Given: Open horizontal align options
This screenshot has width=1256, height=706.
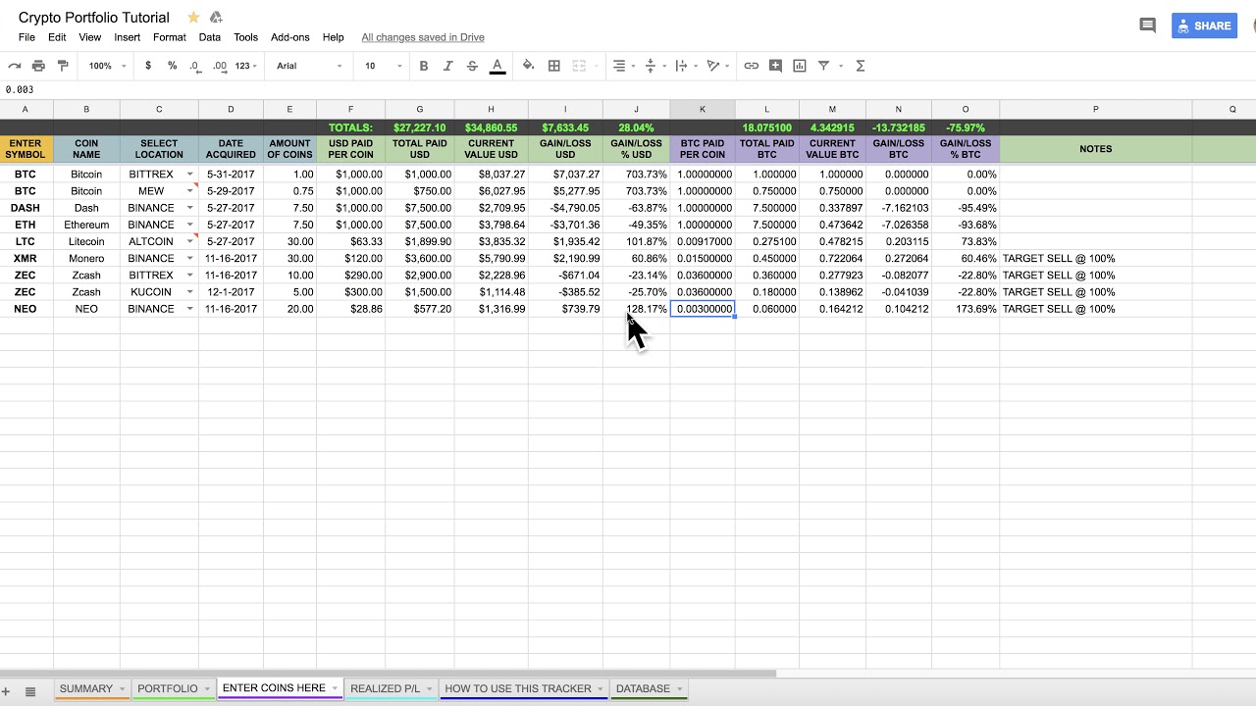Looking at the screenshot, I should [x=623, y=66].
